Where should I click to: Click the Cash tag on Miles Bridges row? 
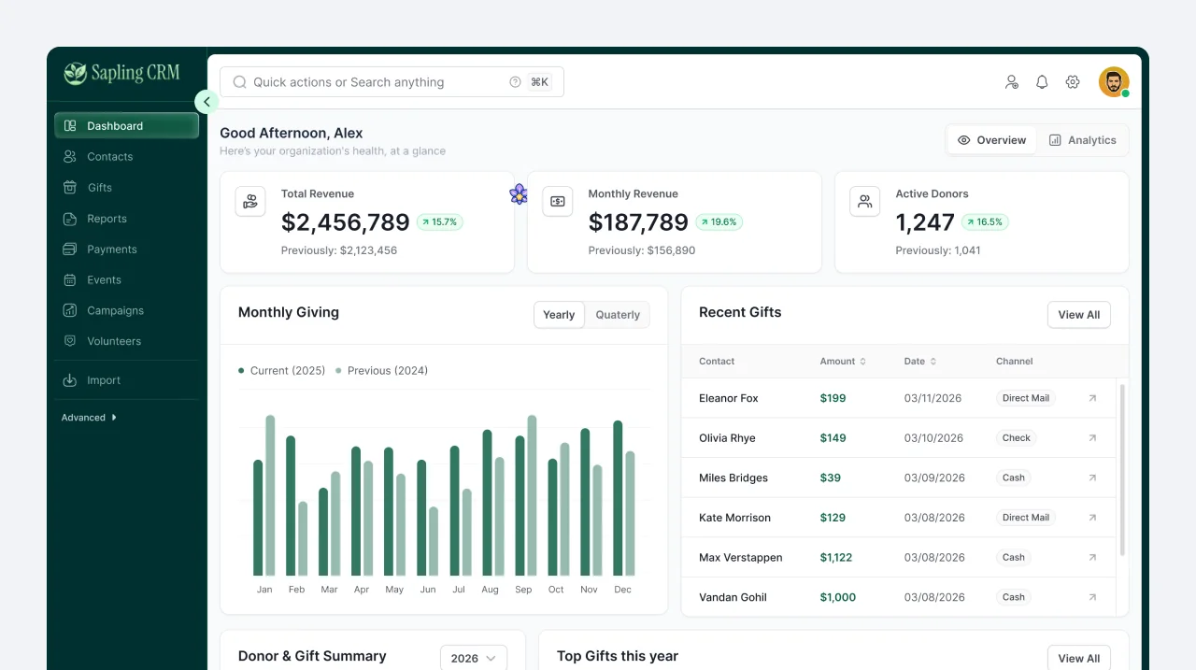1014,478
